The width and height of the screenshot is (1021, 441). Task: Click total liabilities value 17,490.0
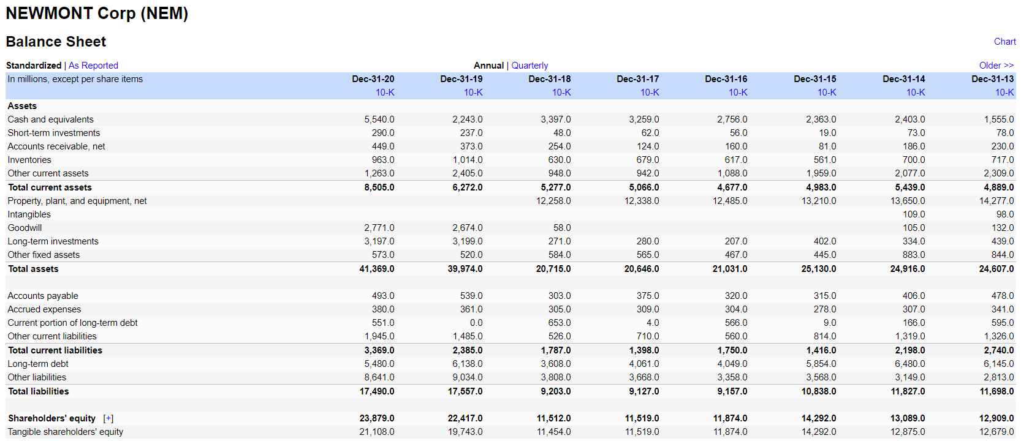[x=377, y=391]
